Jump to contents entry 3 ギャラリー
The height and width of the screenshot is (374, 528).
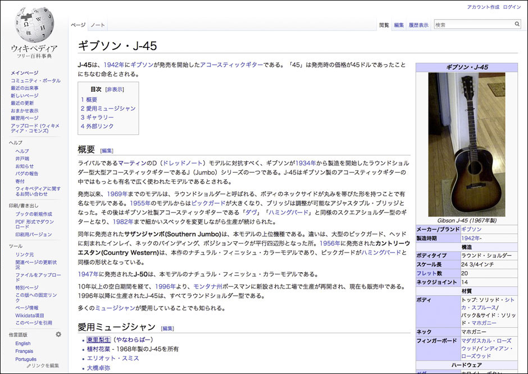tap(97, 117)
